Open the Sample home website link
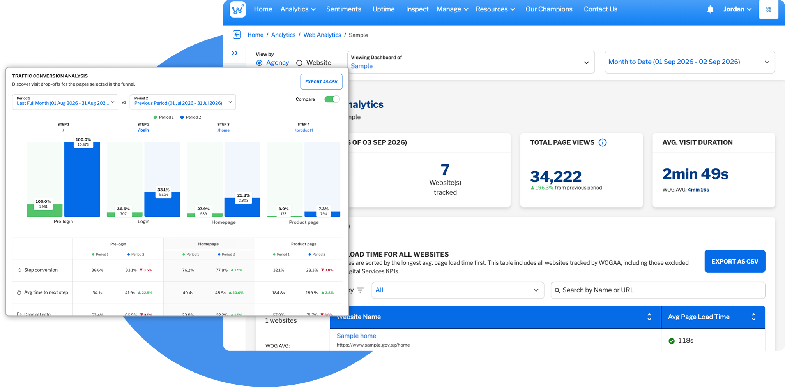This screenshot has height=387, width=785. [356, 336]
